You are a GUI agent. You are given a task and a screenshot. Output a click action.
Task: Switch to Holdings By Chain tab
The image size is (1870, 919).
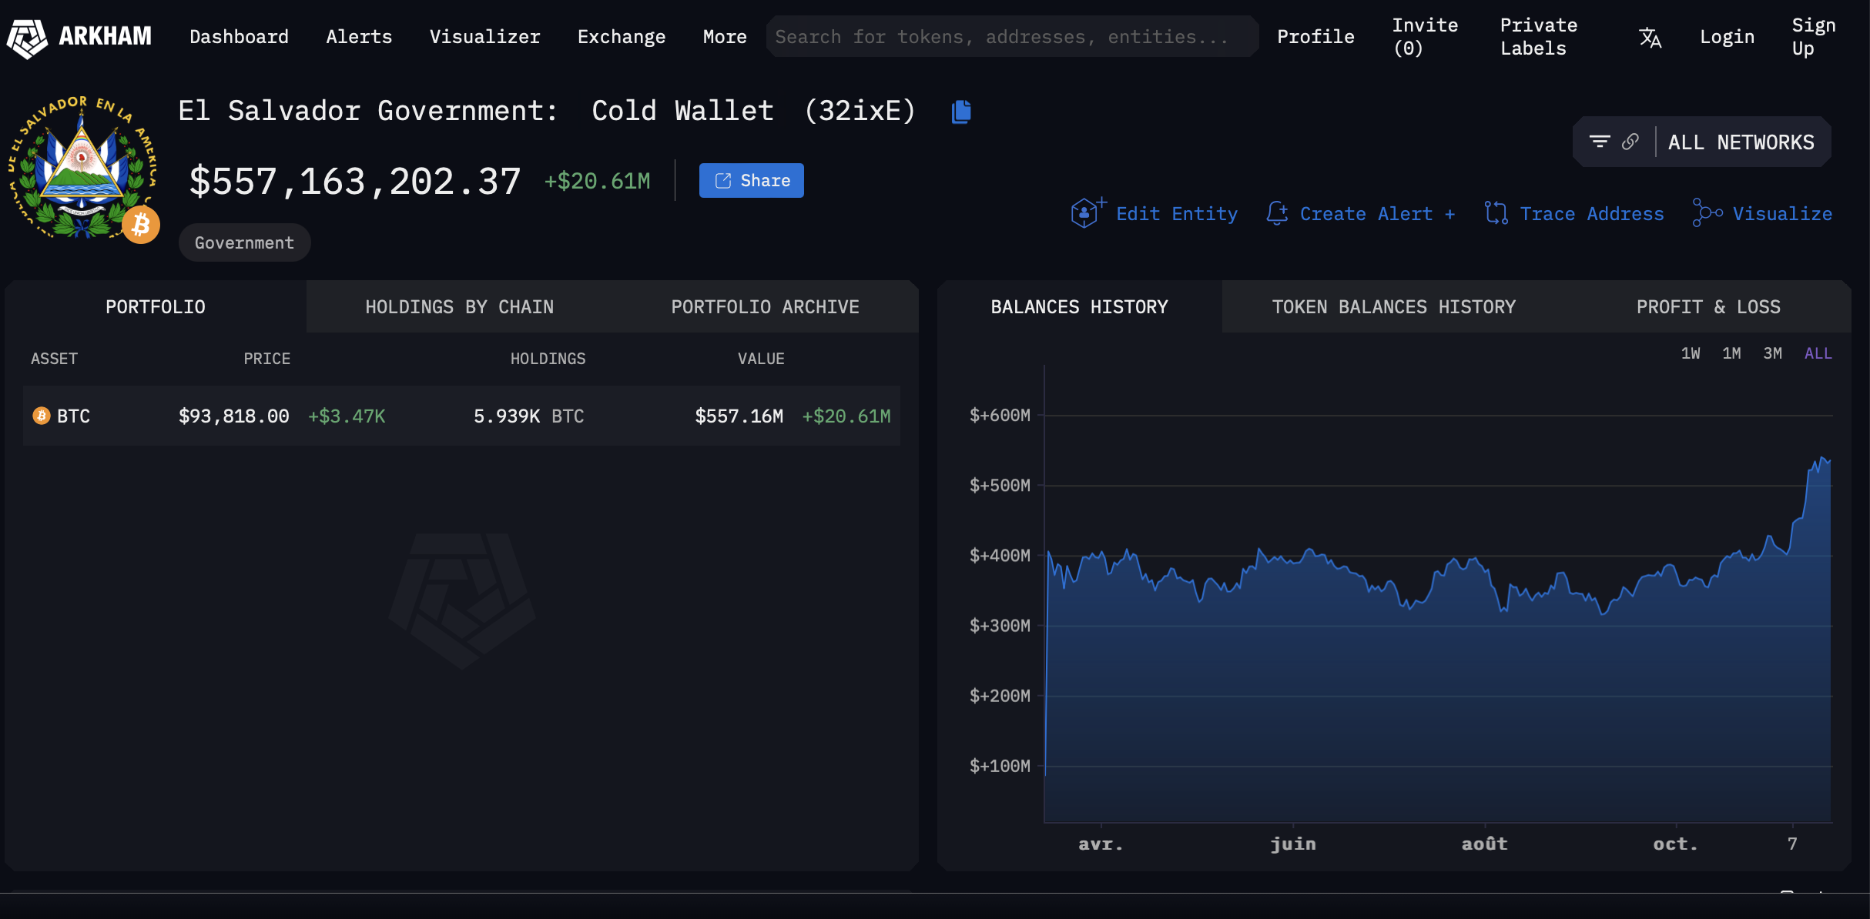pyautogui.click(x=459, y=307)
